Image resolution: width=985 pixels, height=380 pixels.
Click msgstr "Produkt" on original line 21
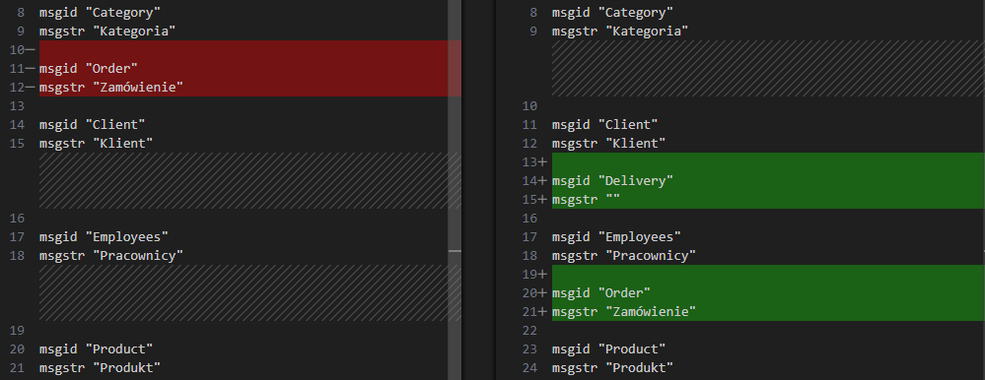(100, 367)
